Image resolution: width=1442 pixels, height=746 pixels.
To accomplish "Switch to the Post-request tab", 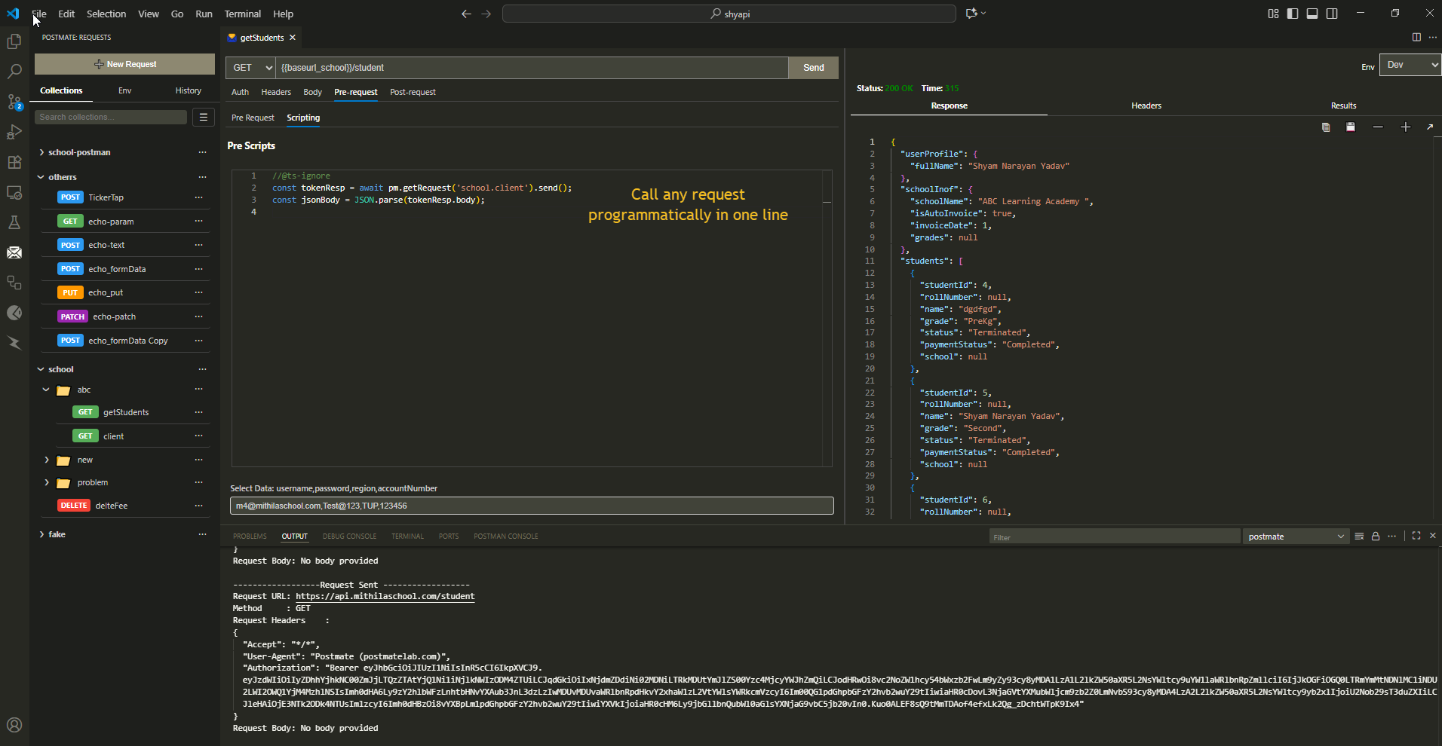I will pos(413,92).
